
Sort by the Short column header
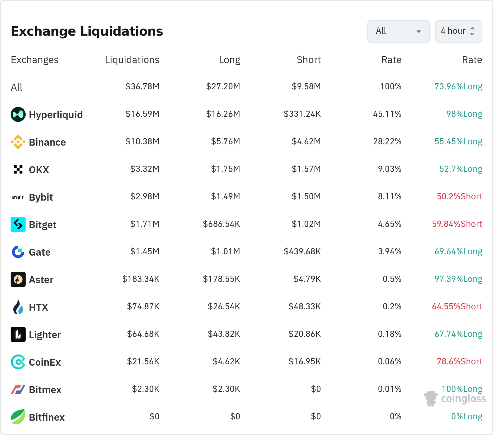point(309,60)
